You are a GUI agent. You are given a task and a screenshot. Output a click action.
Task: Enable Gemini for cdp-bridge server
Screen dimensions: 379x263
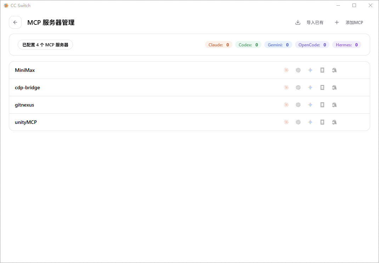(x=310, y=87)
